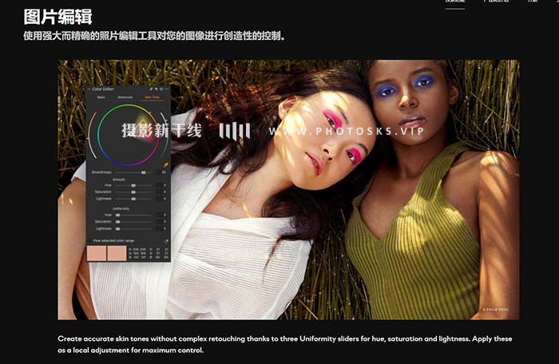This screenshot has width=559, height=364.
Task: Click the Uniformity Lightness value field
Action: click(x=161, y=228)
